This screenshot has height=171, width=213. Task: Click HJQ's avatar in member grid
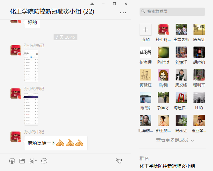click(199, 98)
